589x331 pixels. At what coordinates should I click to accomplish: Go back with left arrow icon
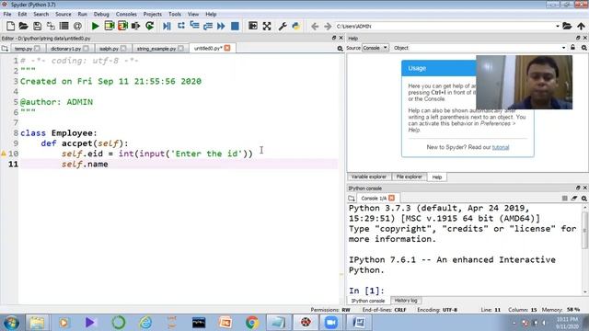tap(315, 27)
